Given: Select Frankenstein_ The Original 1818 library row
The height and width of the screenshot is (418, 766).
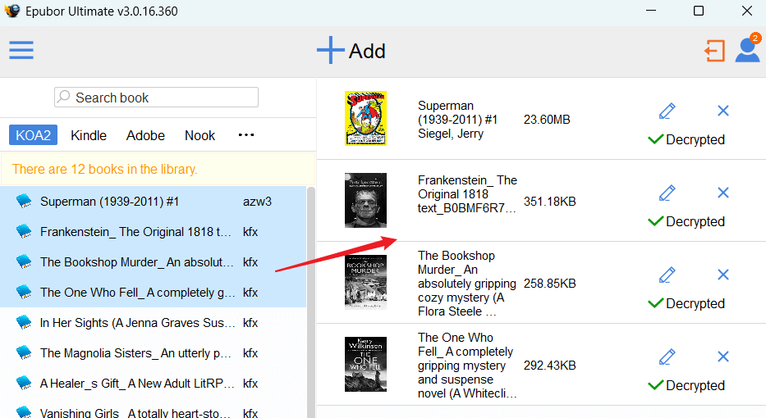Looking at the screenshot, I should [x=154, y=232].
